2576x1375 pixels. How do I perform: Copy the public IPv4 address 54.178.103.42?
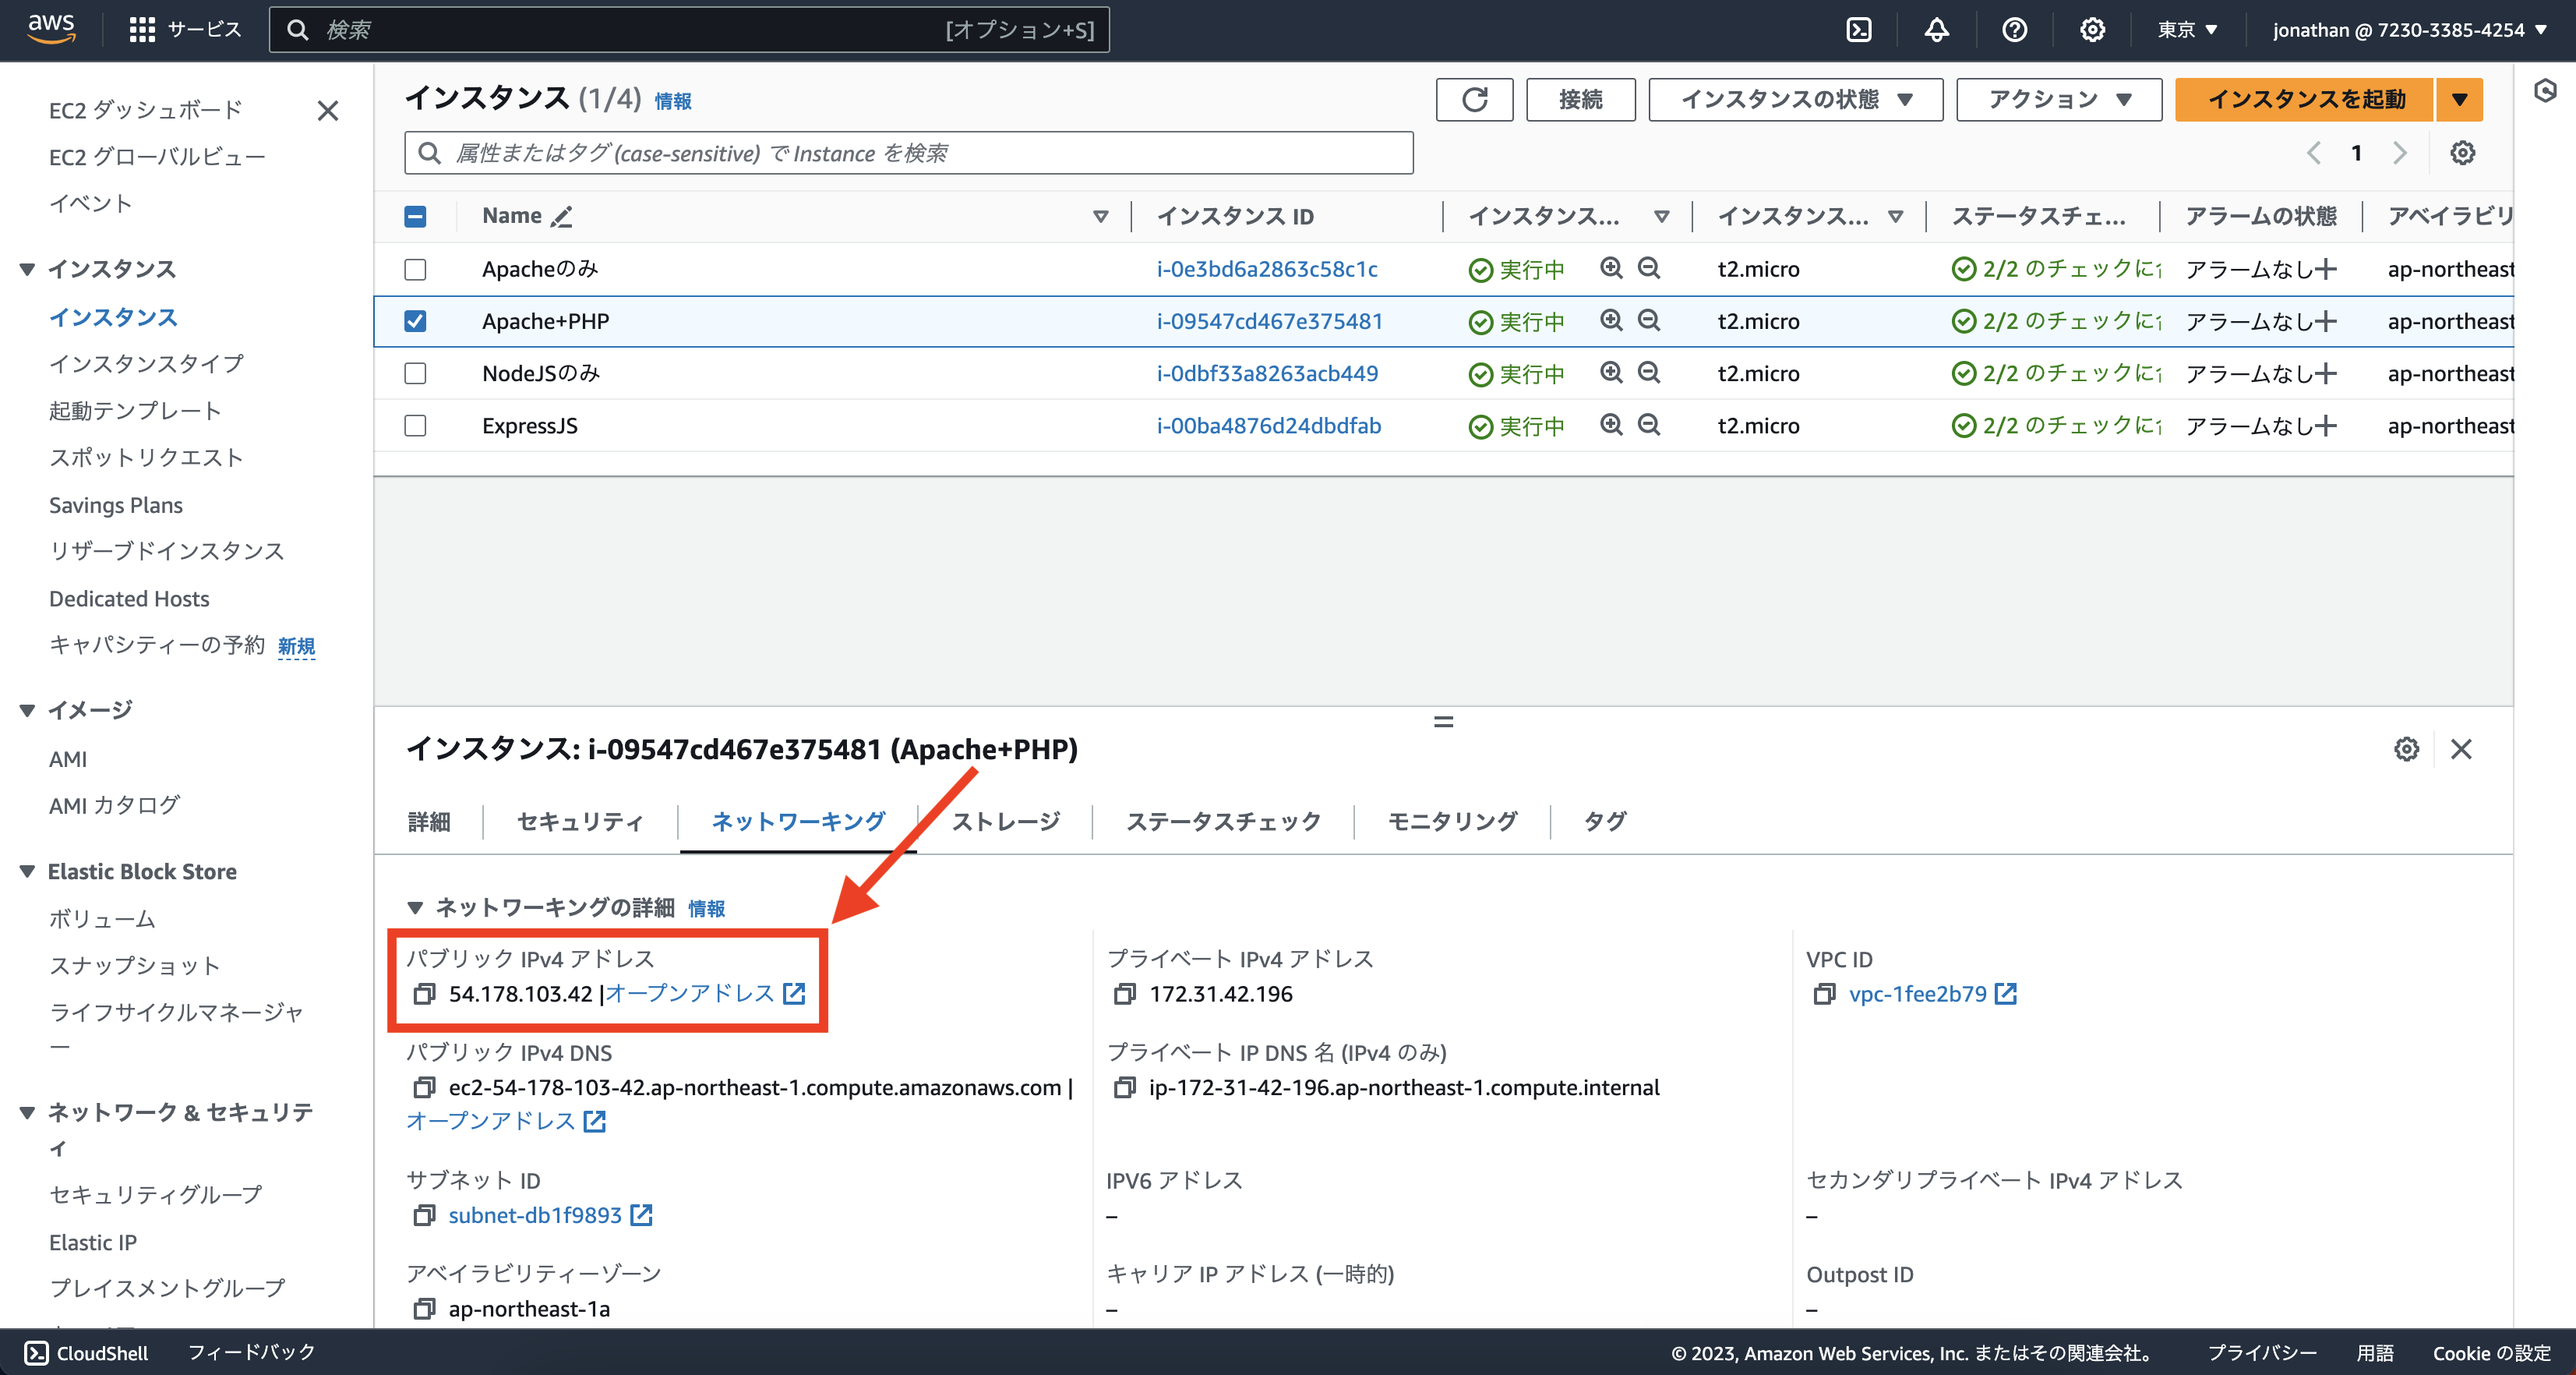pyautogui.click(x=425, y=994)
